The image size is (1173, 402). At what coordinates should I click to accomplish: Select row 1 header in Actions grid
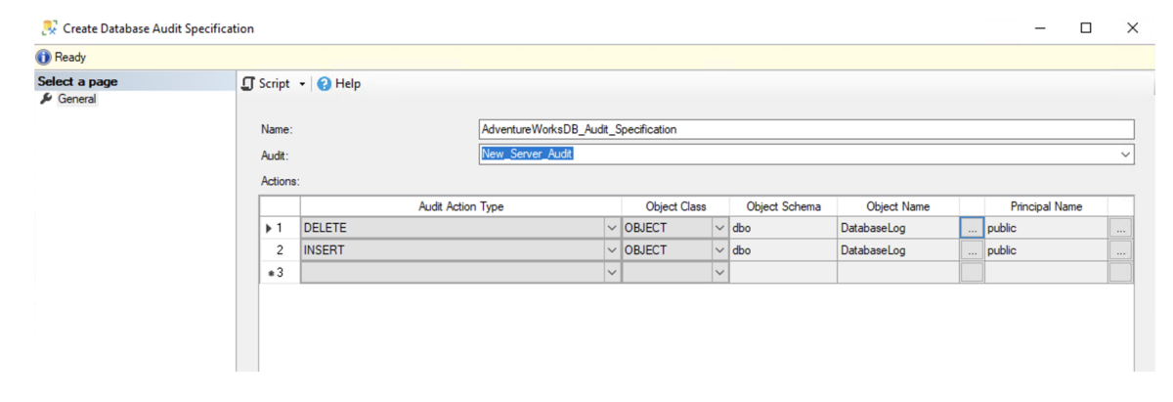[280, 228]
